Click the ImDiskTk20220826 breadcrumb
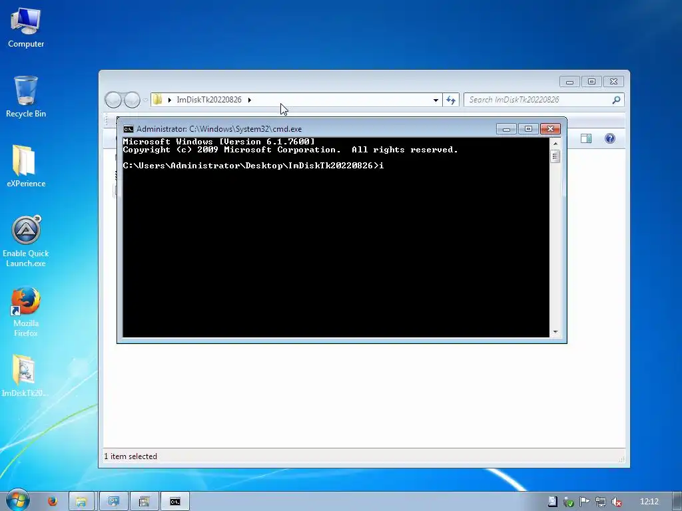 pyautogui.click(x=208, y=100)
